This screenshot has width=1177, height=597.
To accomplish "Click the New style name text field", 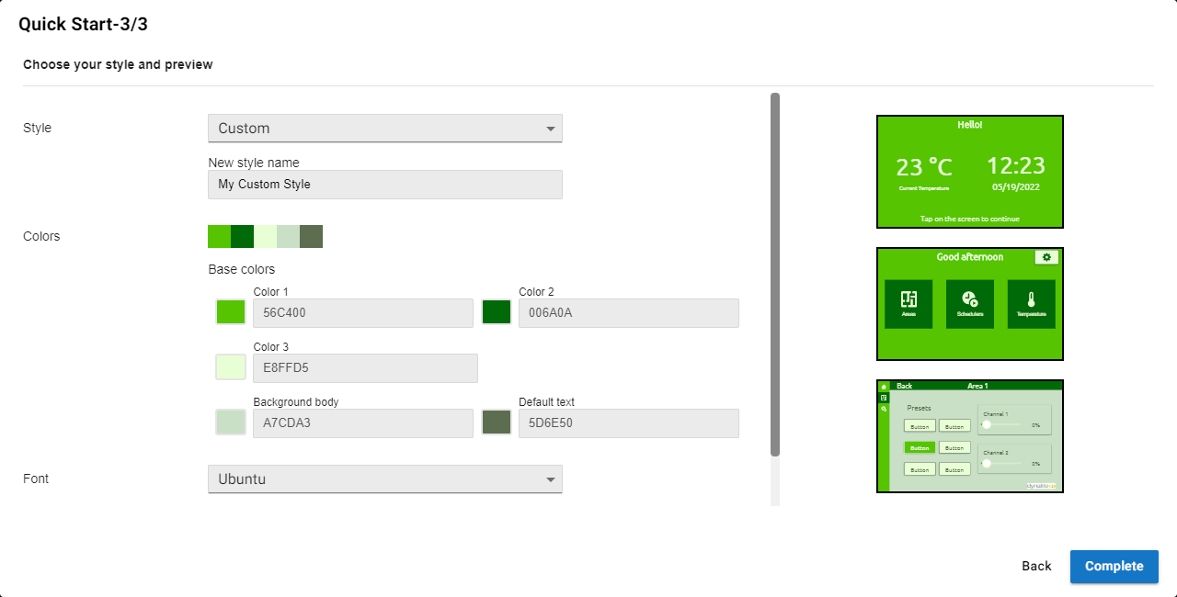I will pos(384,185).
